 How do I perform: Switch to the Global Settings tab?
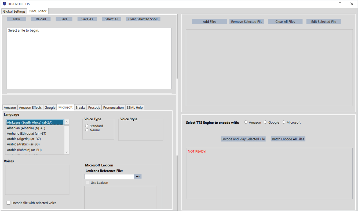click(x=14, y=11)
